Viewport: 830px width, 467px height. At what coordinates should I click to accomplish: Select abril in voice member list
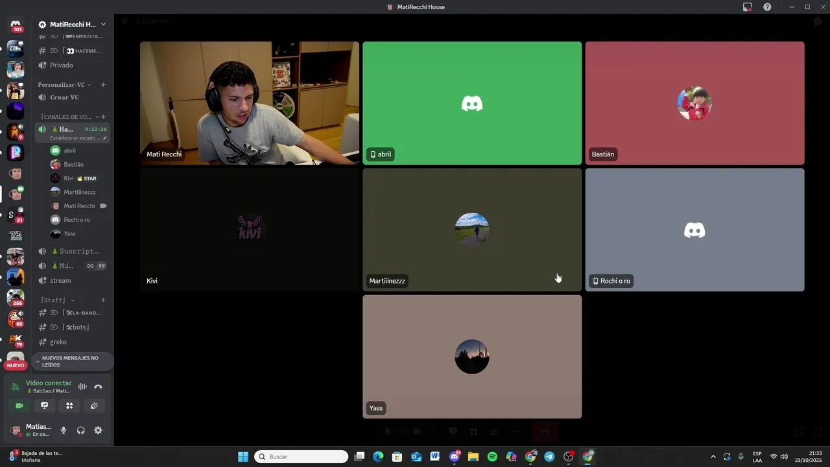tap(79, 150)
